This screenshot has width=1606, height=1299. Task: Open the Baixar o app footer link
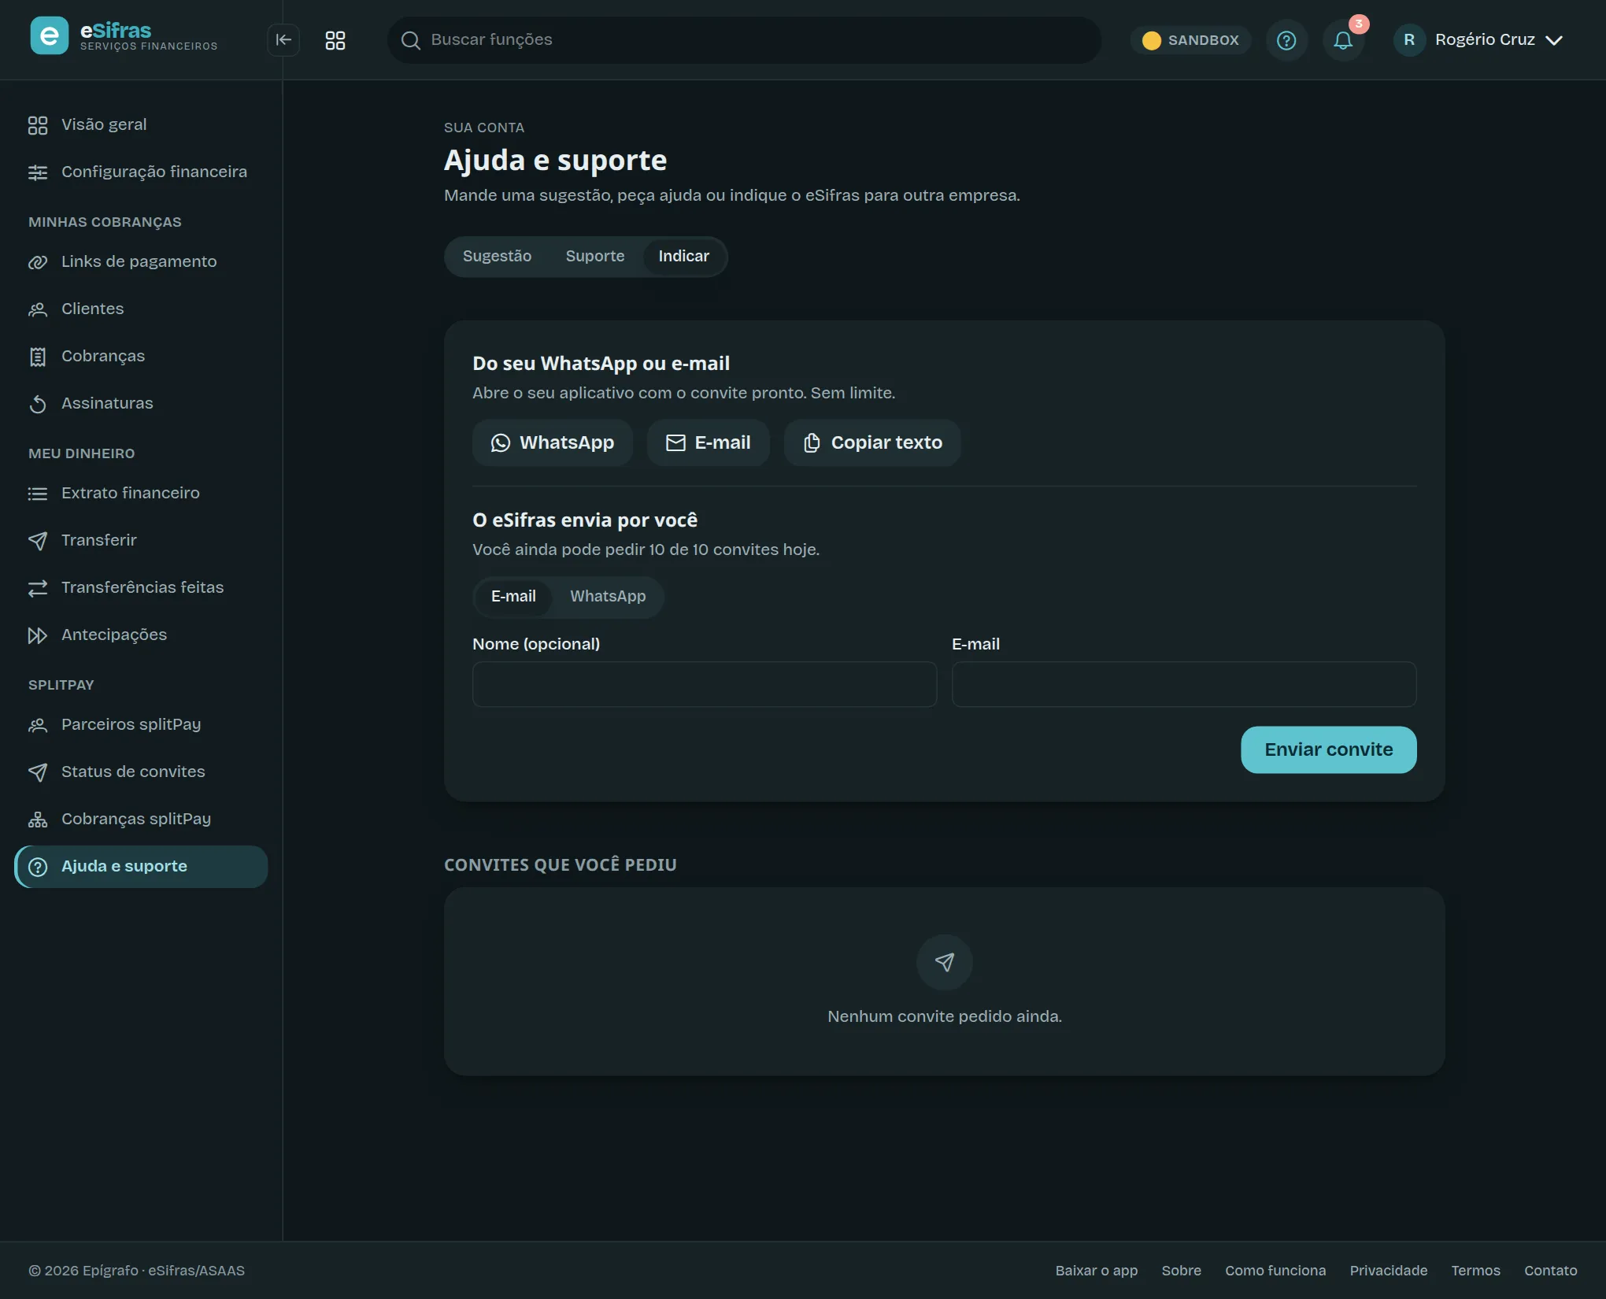(1097, 1271)
